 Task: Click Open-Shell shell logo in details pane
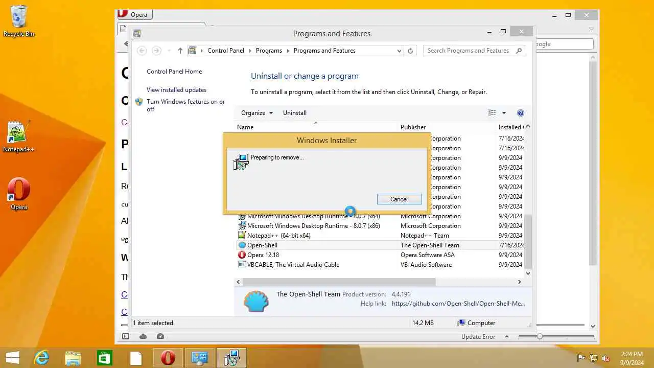pyautogui.click(x=256, y=302)
